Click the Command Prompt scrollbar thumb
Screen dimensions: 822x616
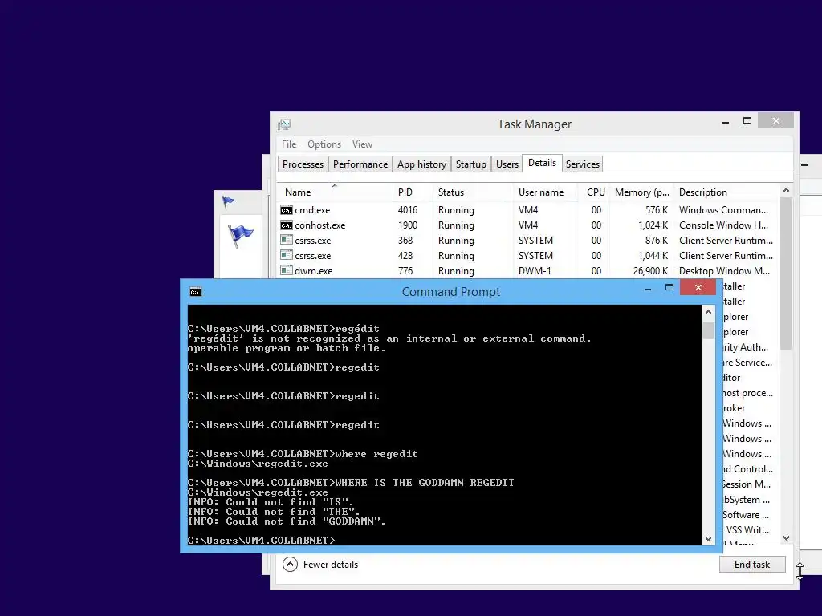[x=708, y=330]
